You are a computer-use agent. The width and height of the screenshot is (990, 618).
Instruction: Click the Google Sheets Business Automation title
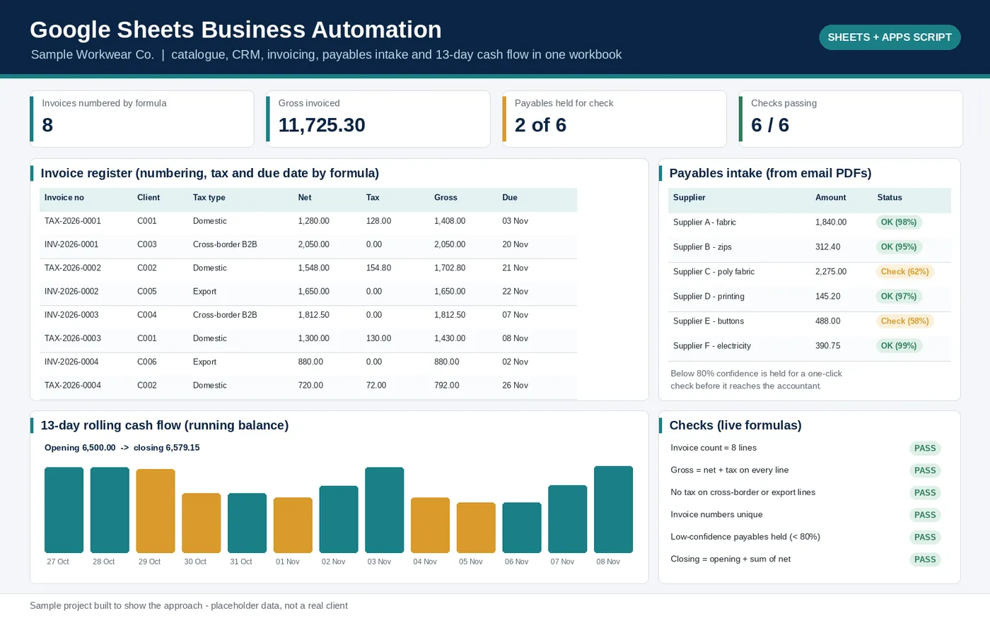[235, 30]
